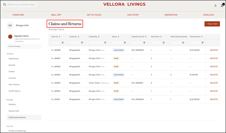This screenshot has height=133, width=226.
Task: Sort by Total Amount using its sort arrows
Action: [x=202, y=37]
